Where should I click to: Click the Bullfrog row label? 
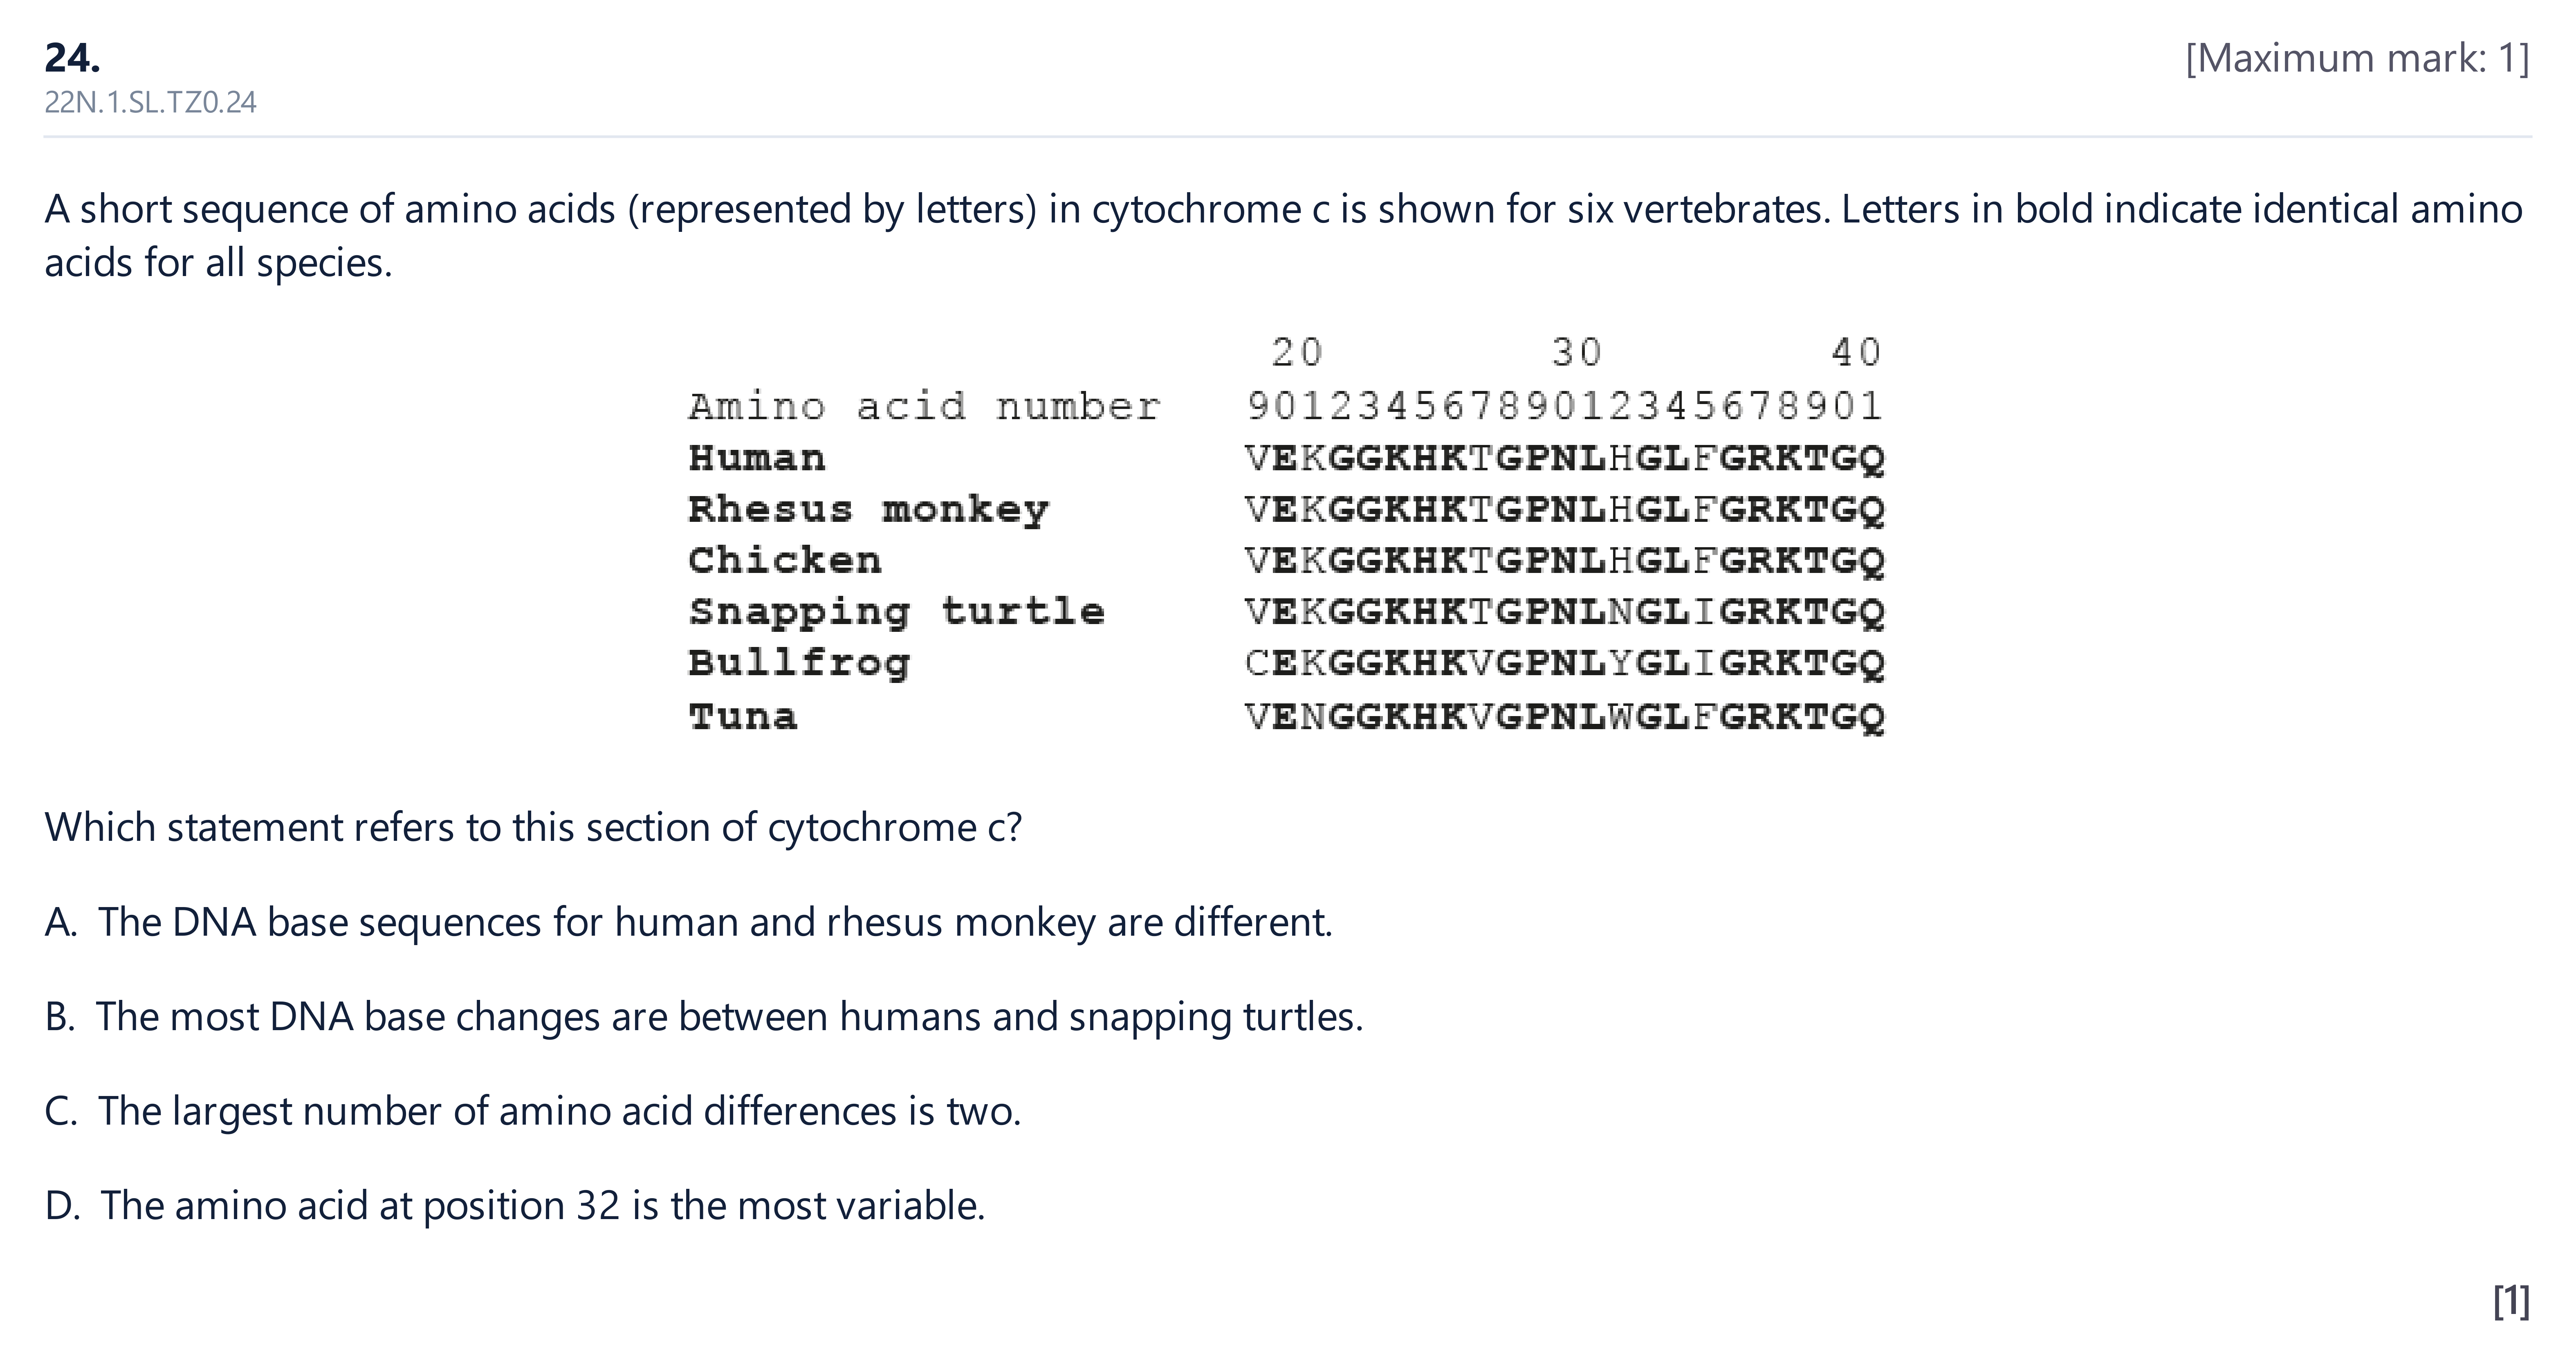point(799,663)
